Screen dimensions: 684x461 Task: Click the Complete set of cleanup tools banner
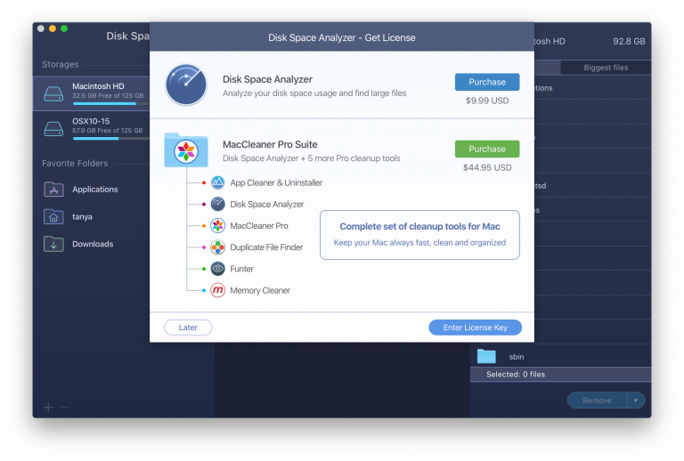419,235
